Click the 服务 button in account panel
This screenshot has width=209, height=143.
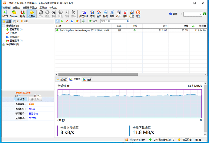[35, 99]
